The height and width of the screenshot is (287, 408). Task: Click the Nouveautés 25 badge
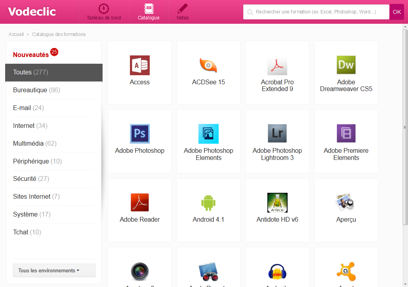click(x=54, y=52)
